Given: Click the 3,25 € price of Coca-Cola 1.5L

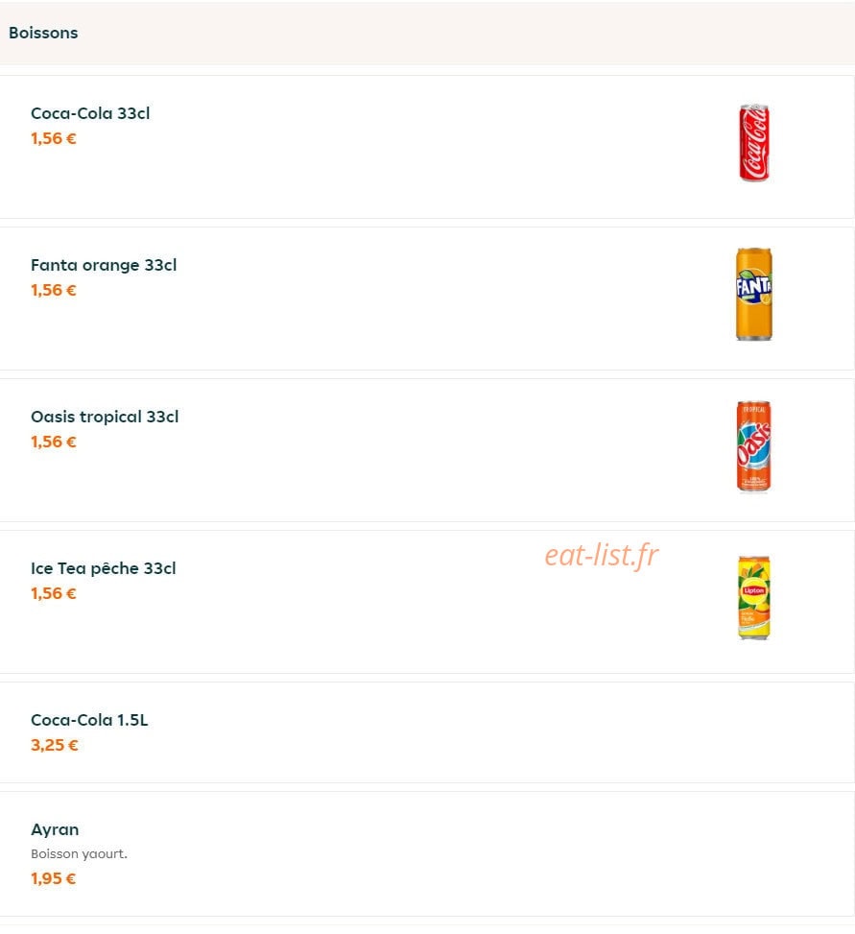Looking at the screenshot, I should point(55,745).
